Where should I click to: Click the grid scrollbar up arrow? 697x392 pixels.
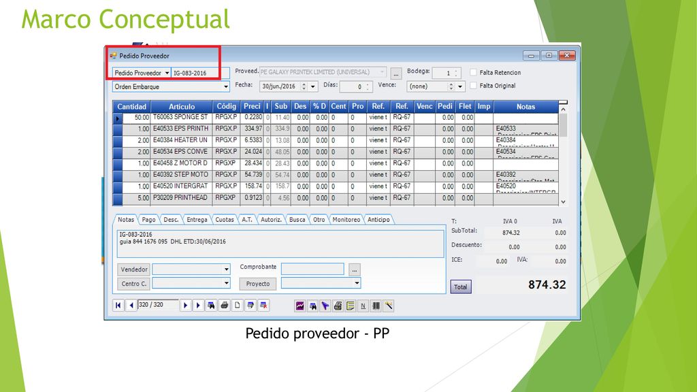563,110
